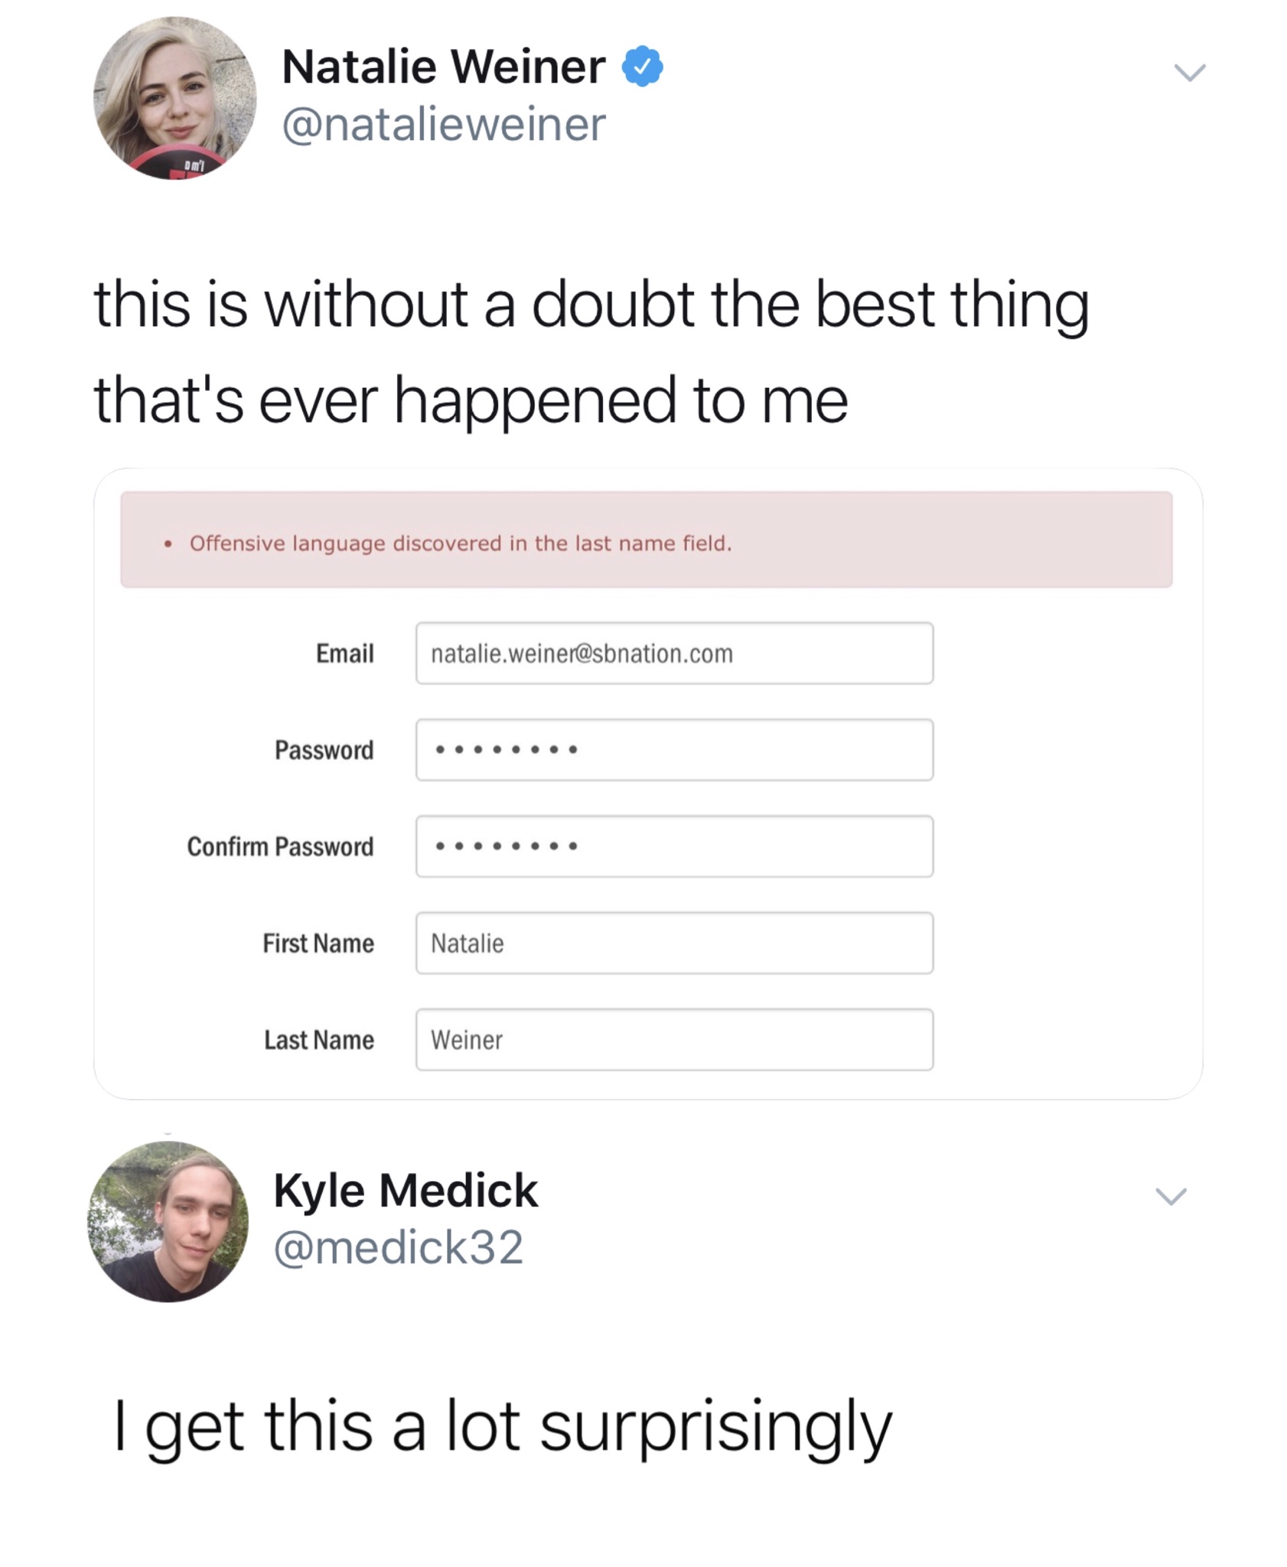Screen dimensions: 1287x1567
Task: Click the offensive language error message
Action: coord(461,543)
